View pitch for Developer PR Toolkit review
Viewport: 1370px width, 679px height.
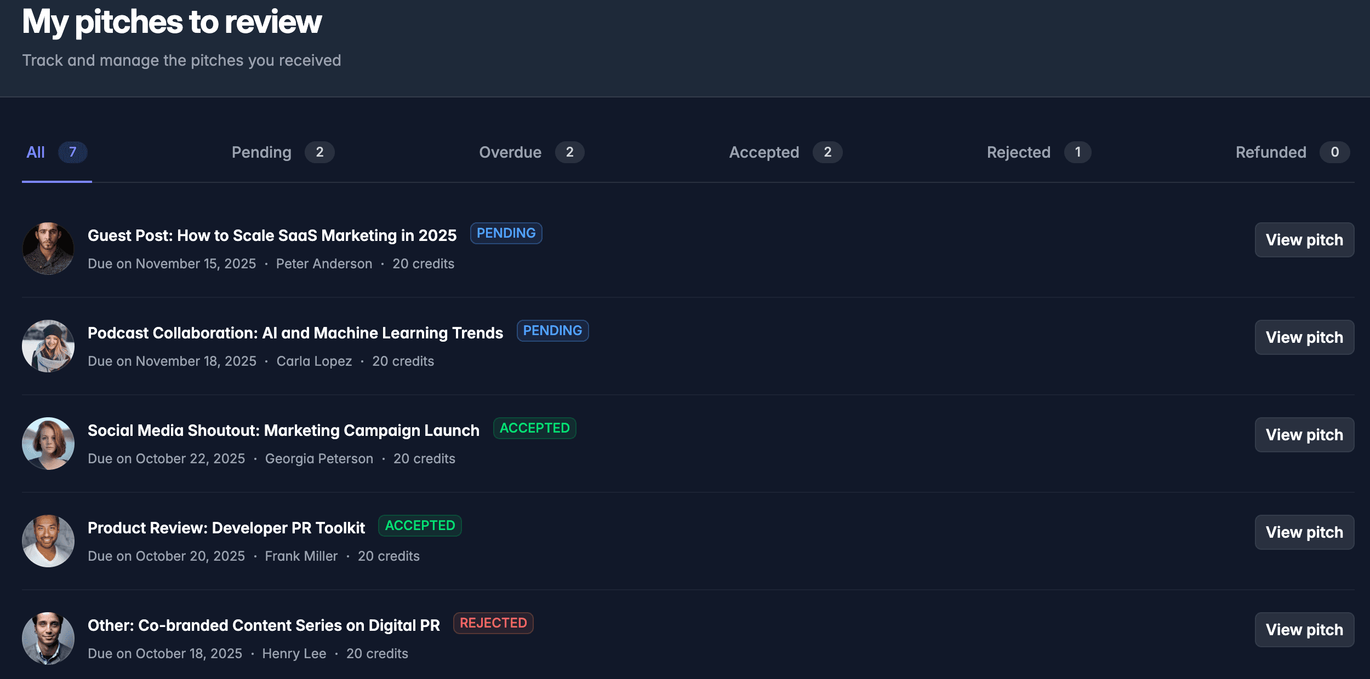coord(1304,532)
